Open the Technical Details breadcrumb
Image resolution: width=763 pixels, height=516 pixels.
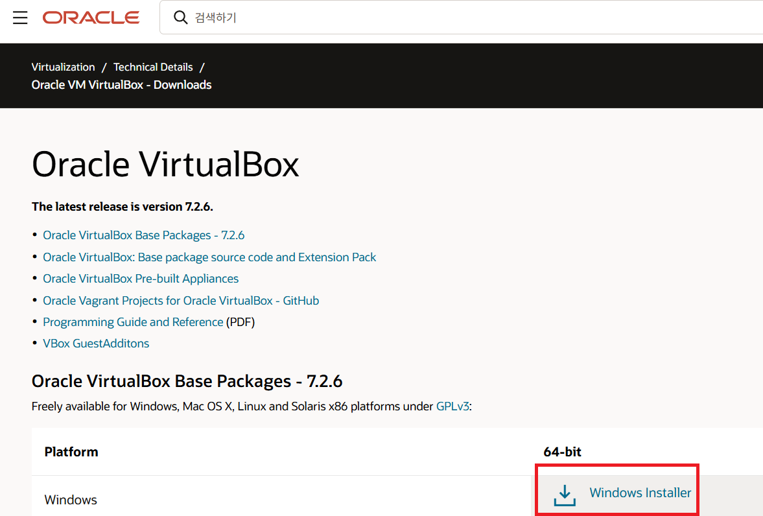pos(153,67)
